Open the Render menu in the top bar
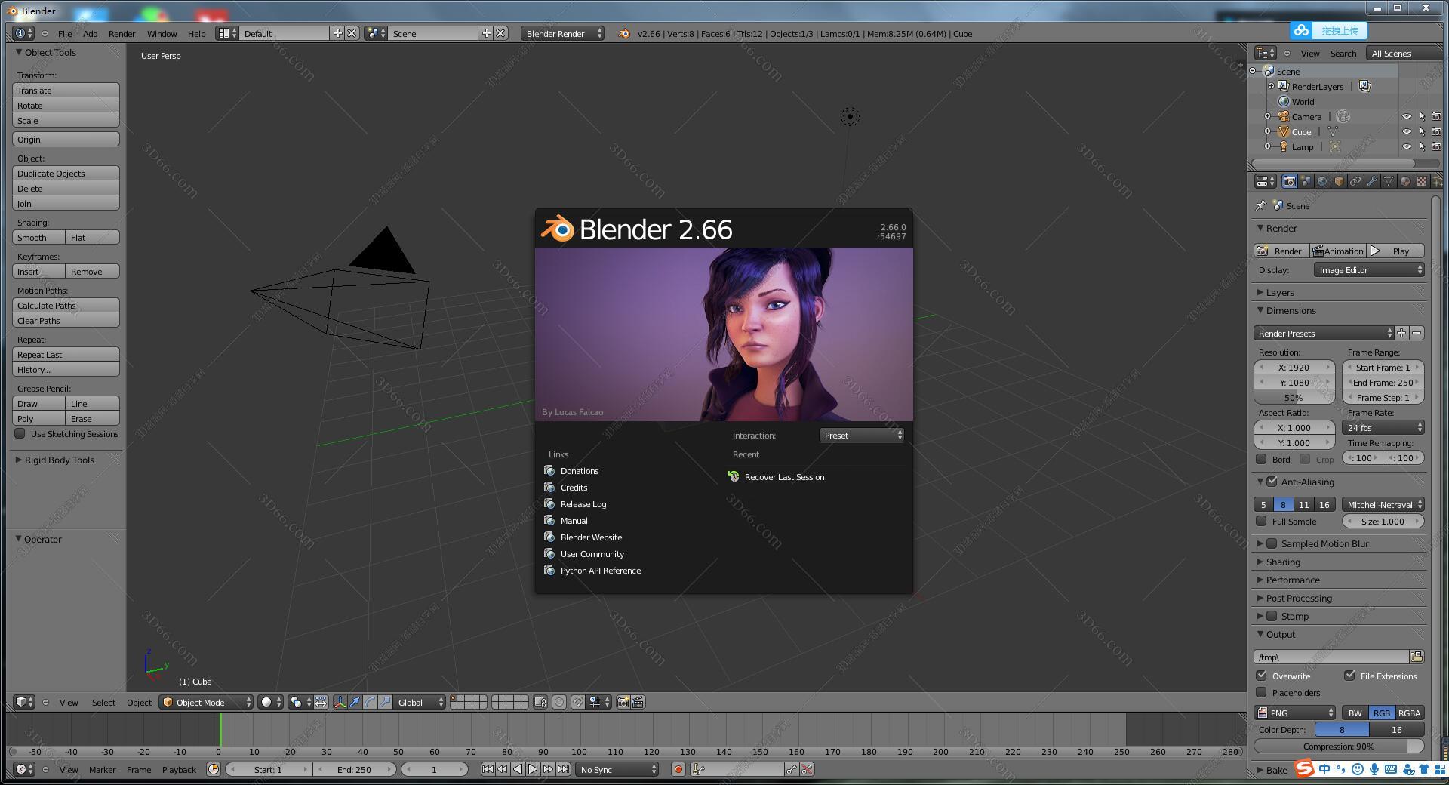The width and height of the screenshot is (1449, 785). [122, 34]
